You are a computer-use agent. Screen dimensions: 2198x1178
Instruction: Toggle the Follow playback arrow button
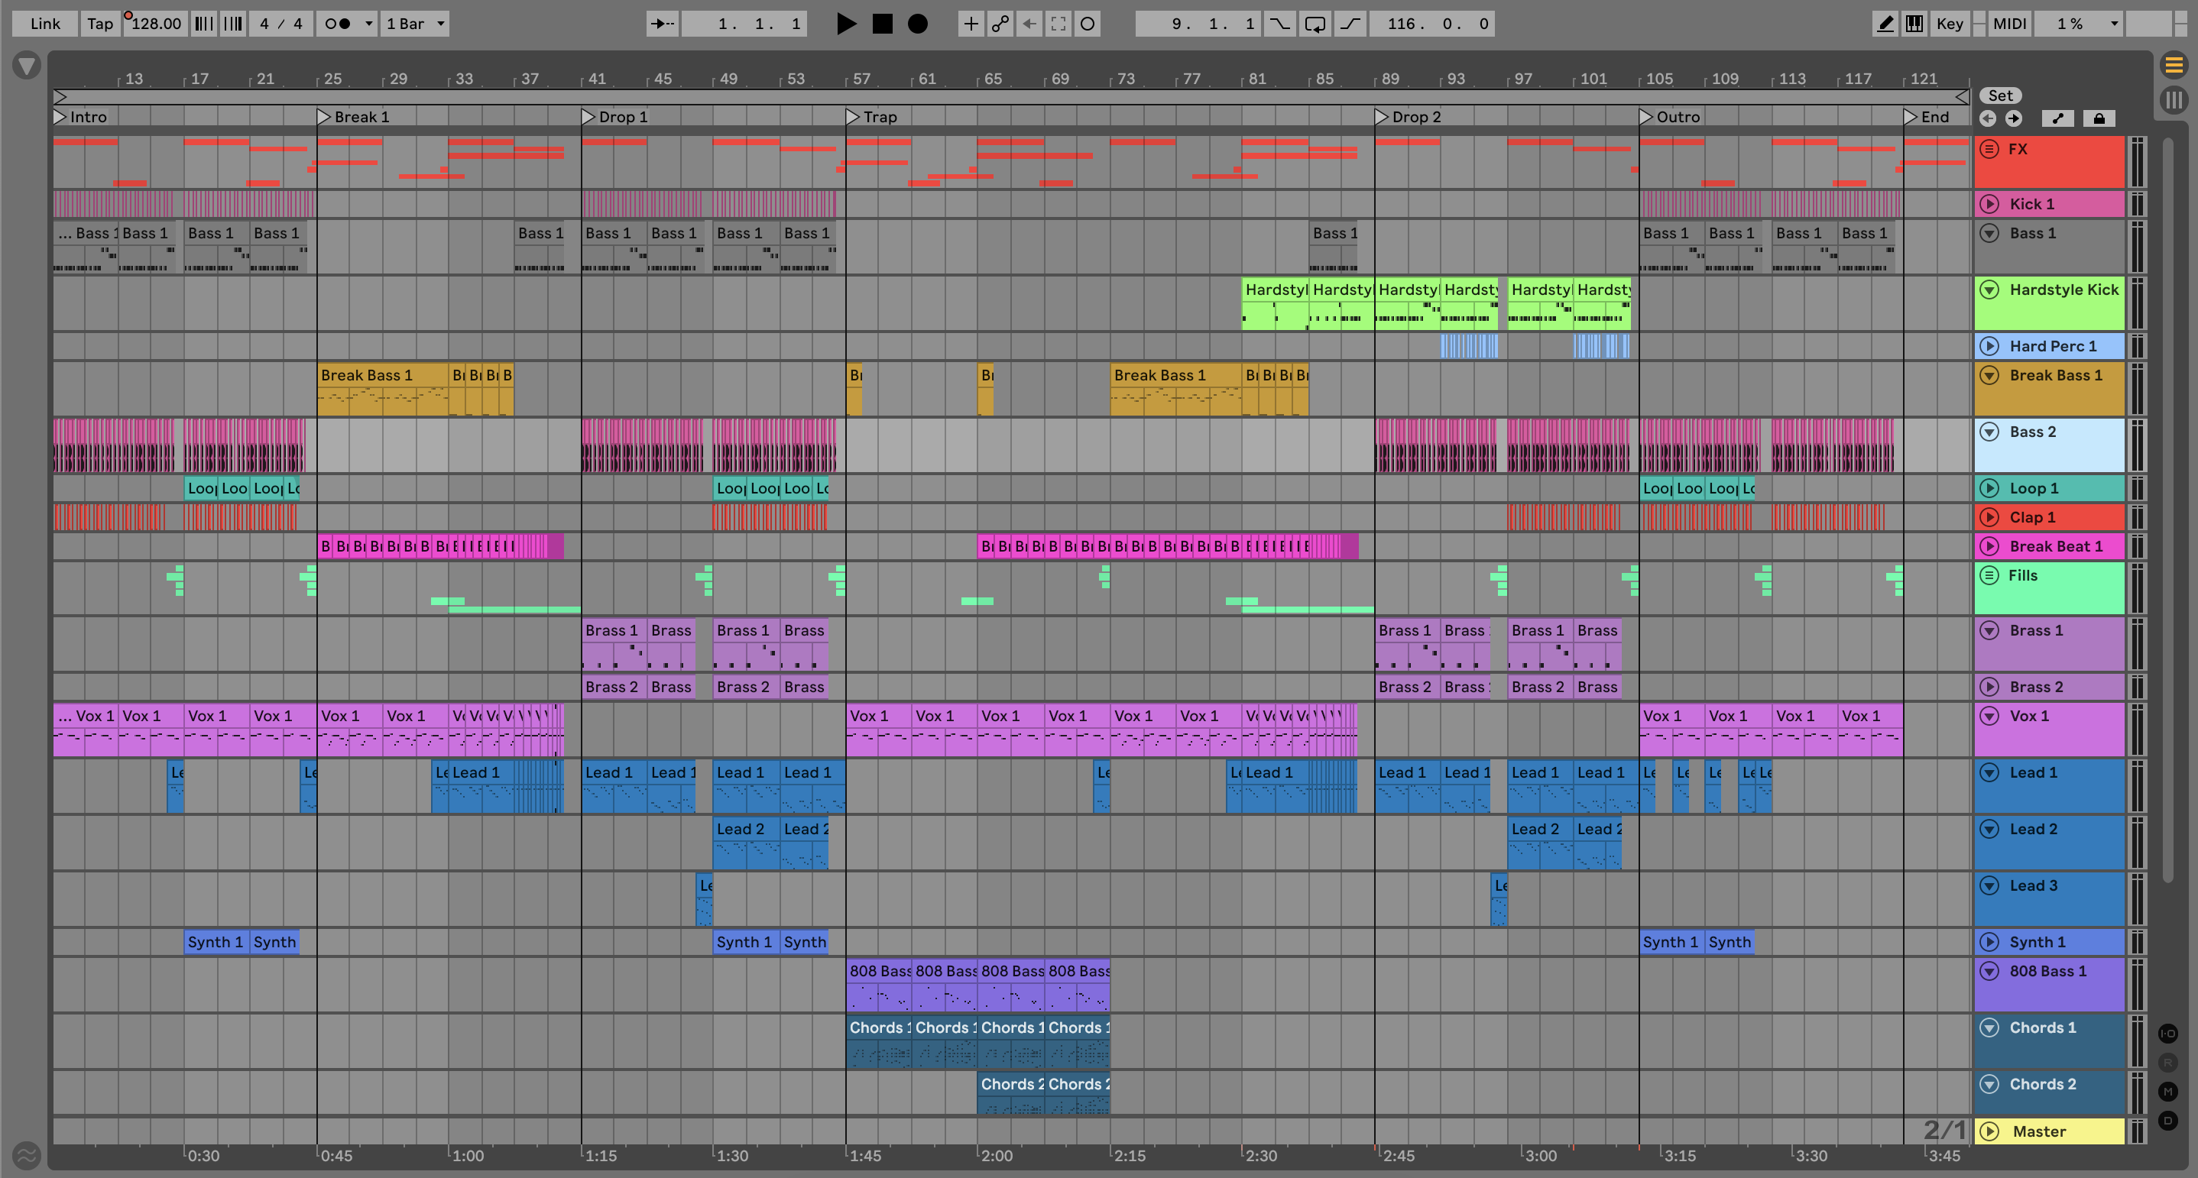(662, 24)
